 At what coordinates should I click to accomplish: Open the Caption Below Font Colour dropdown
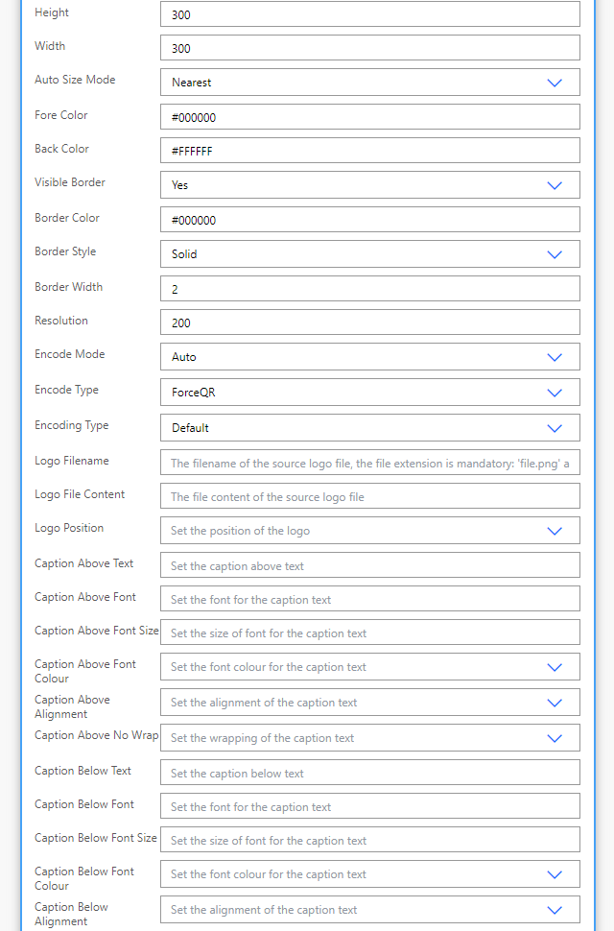point(555,873)
